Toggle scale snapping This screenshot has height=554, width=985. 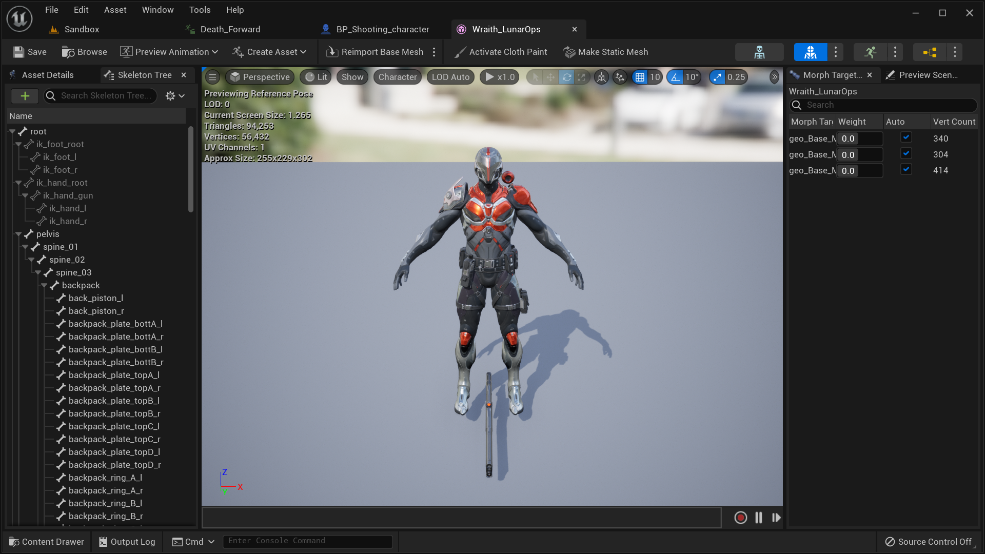717,77
